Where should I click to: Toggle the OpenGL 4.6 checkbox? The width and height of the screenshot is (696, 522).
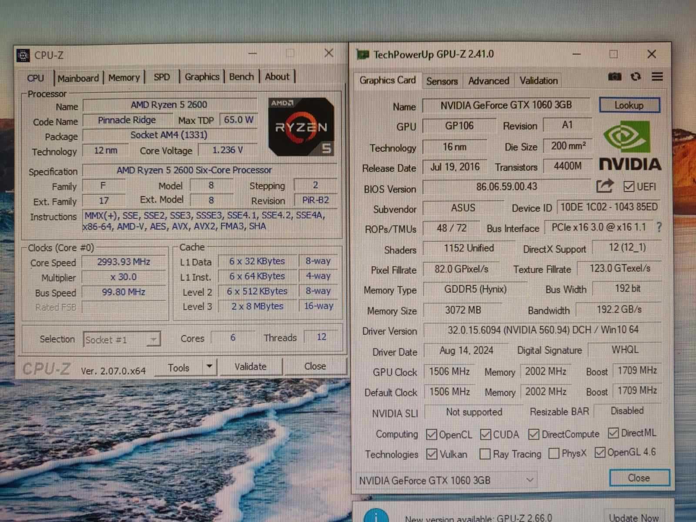pos(600,452)
